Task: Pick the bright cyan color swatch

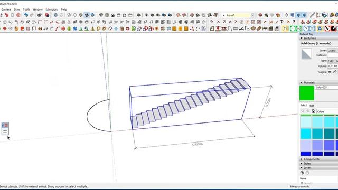Action: click(x=306, y=134)
